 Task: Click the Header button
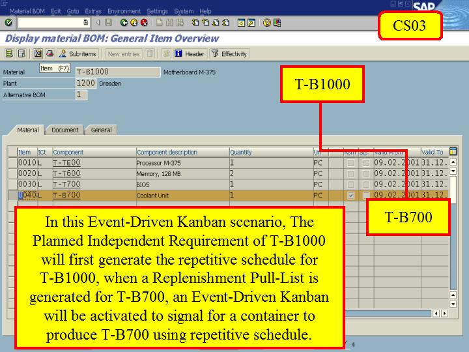click(x=190, y=53)
